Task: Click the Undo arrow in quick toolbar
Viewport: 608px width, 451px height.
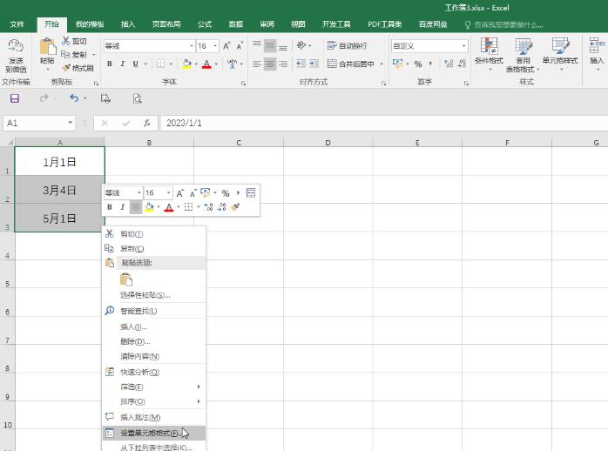Action: click(74, 98)
